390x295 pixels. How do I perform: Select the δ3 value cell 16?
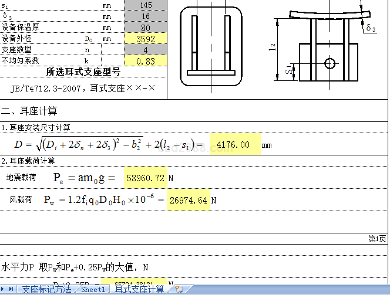point(146,16)
